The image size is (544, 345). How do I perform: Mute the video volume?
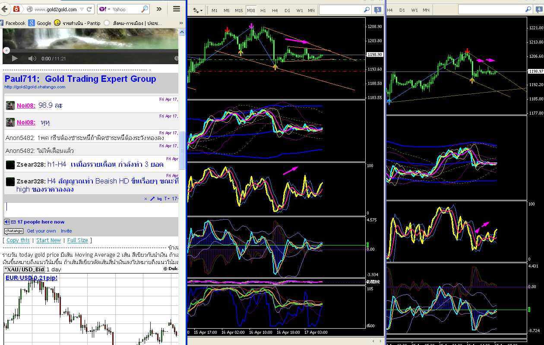click(x=32, y=59)
